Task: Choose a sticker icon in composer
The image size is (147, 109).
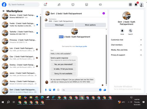Action: coord(54,90)
